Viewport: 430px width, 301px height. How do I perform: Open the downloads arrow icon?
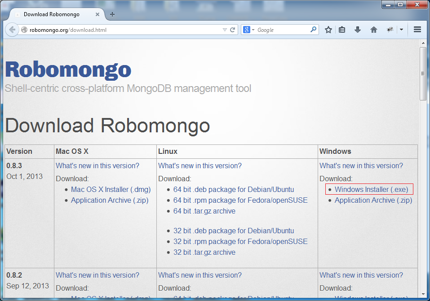(x=358, y=30)
